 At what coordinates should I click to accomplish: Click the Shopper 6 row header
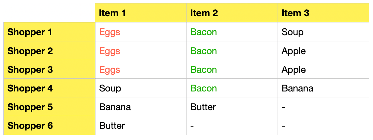(49, 125)
